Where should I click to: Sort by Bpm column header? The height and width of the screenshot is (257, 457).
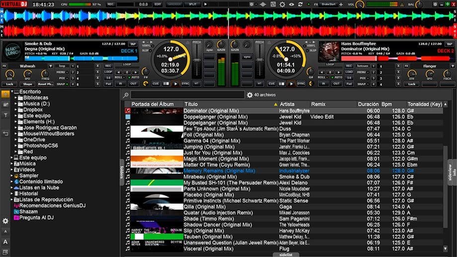coord(393,104)
